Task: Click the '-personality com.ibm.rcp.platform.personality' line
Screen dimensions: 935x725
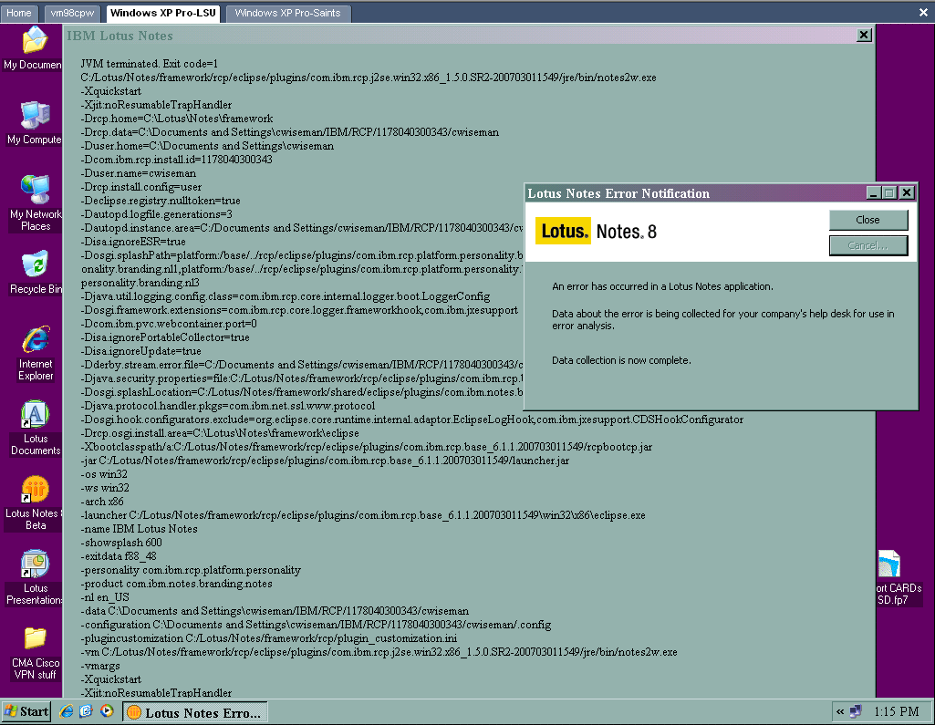Action: [x=192, y=570]
